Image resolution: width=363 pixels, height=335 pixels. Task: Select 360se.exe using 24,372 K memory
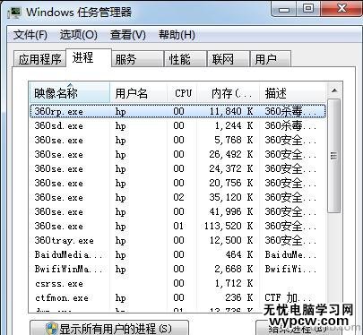[x=178, y=168]
